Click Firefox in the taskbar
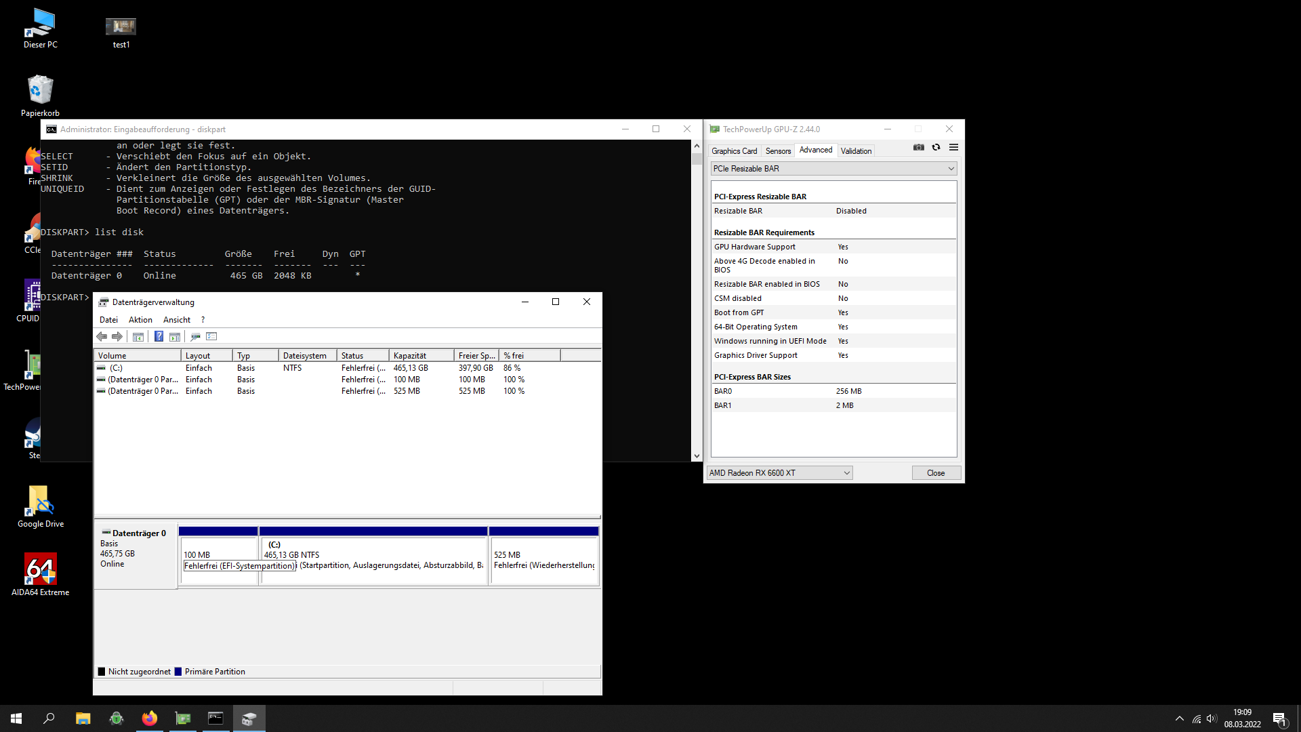Image resolution: width=1301 pixels, height=732 pixels. pyautogui.click(x=149, y=718)
